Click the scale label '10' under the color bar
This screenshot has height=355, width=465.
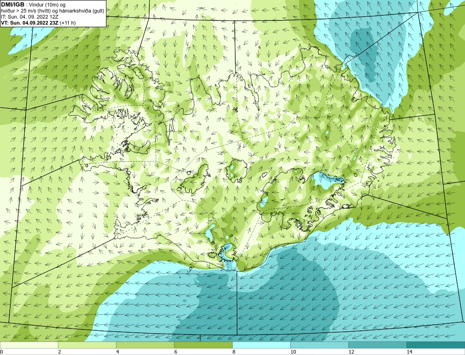click(x=293, y=352)
